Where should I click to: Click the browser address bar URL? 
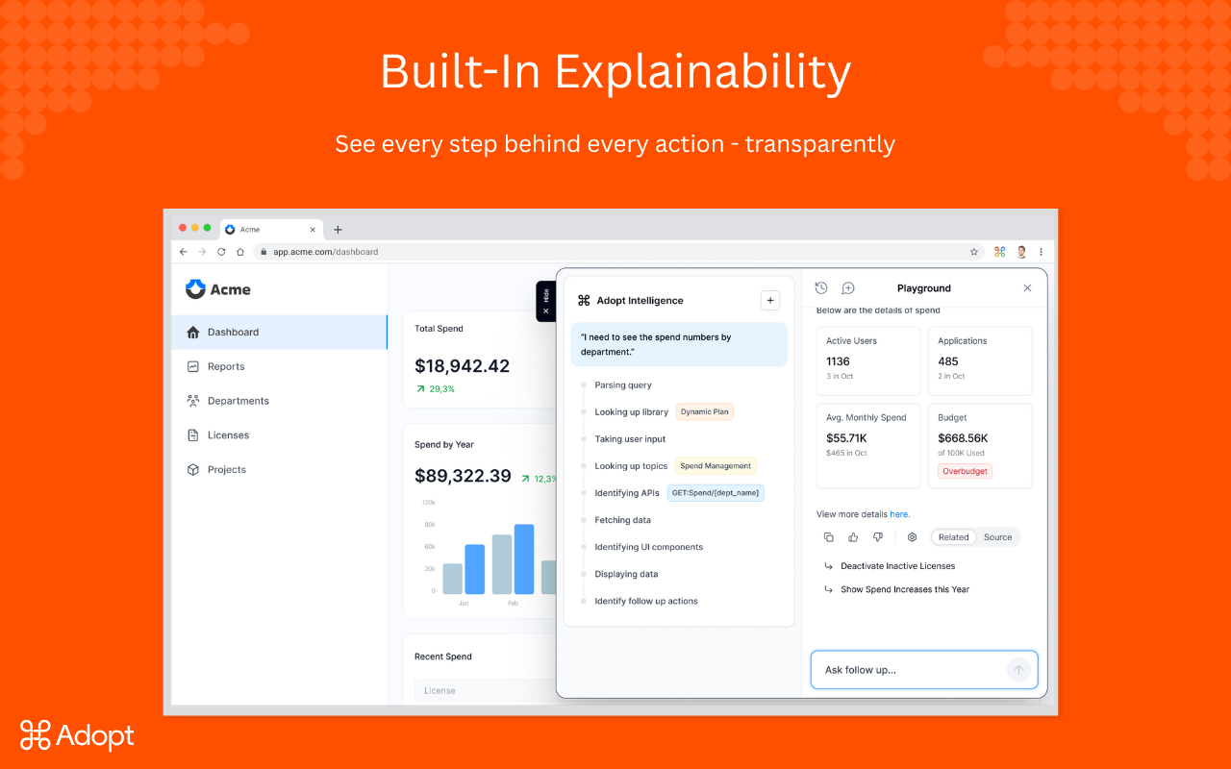coord(326,252)
